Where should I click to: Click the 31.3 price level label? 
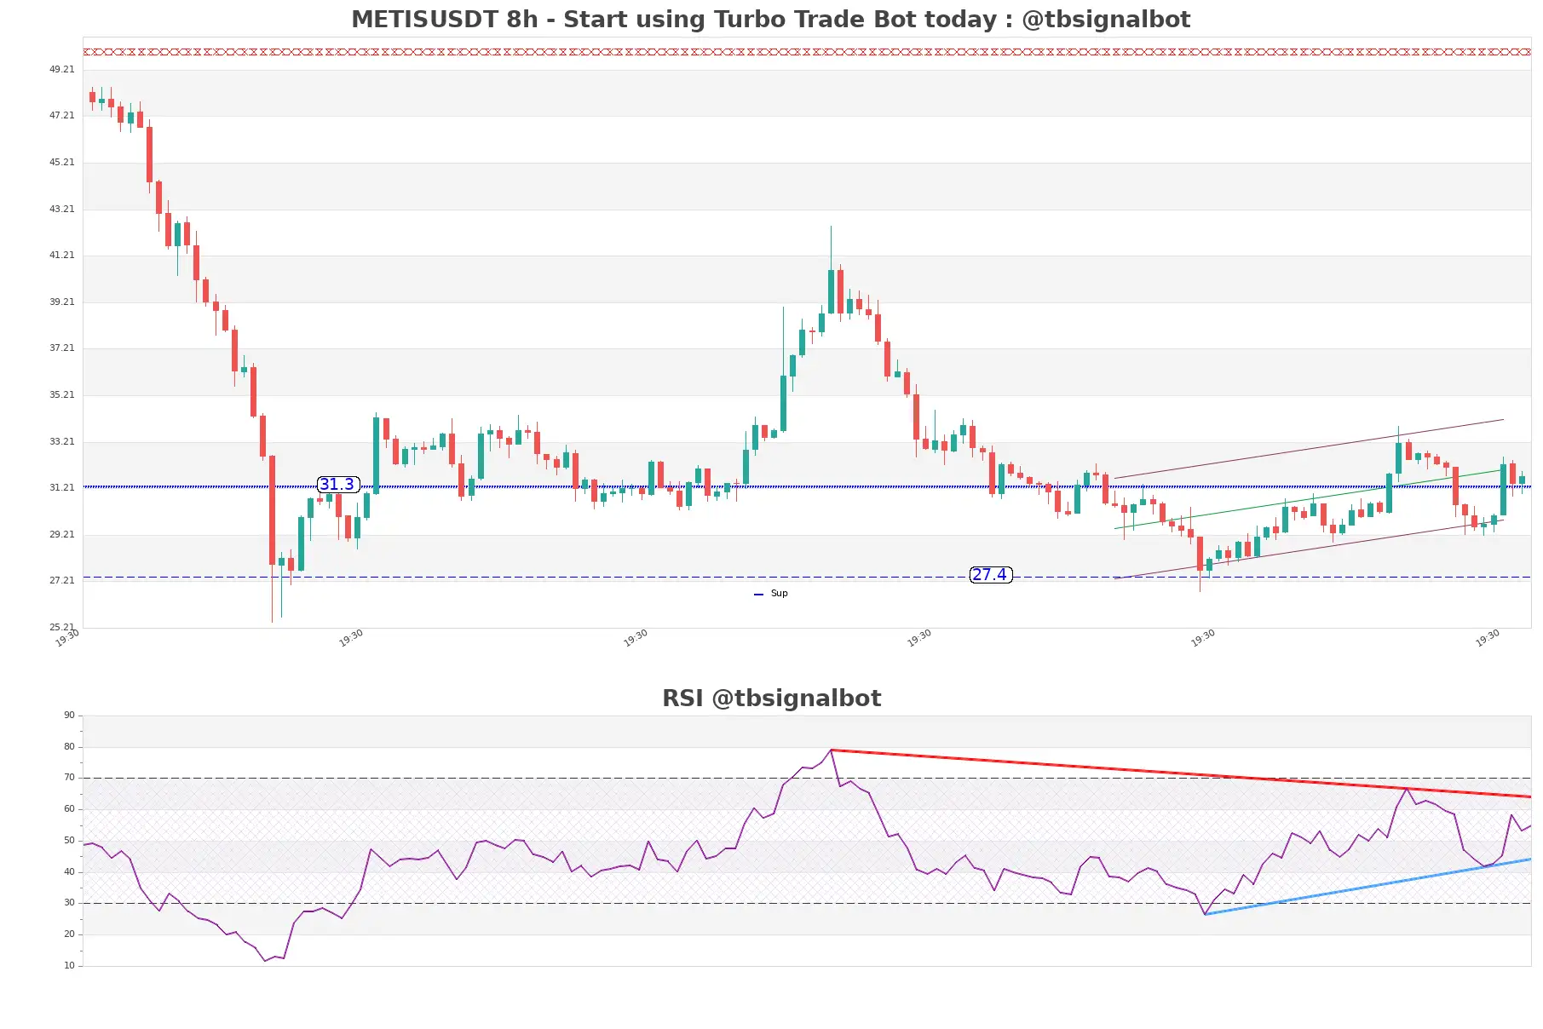[337, 485]
